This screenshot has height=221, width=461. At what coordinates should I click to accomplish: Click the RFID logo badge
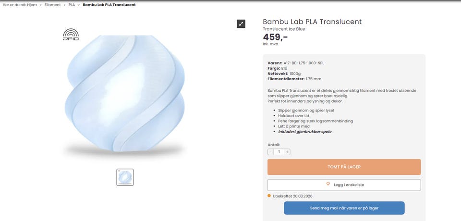(x=71, y=35)
